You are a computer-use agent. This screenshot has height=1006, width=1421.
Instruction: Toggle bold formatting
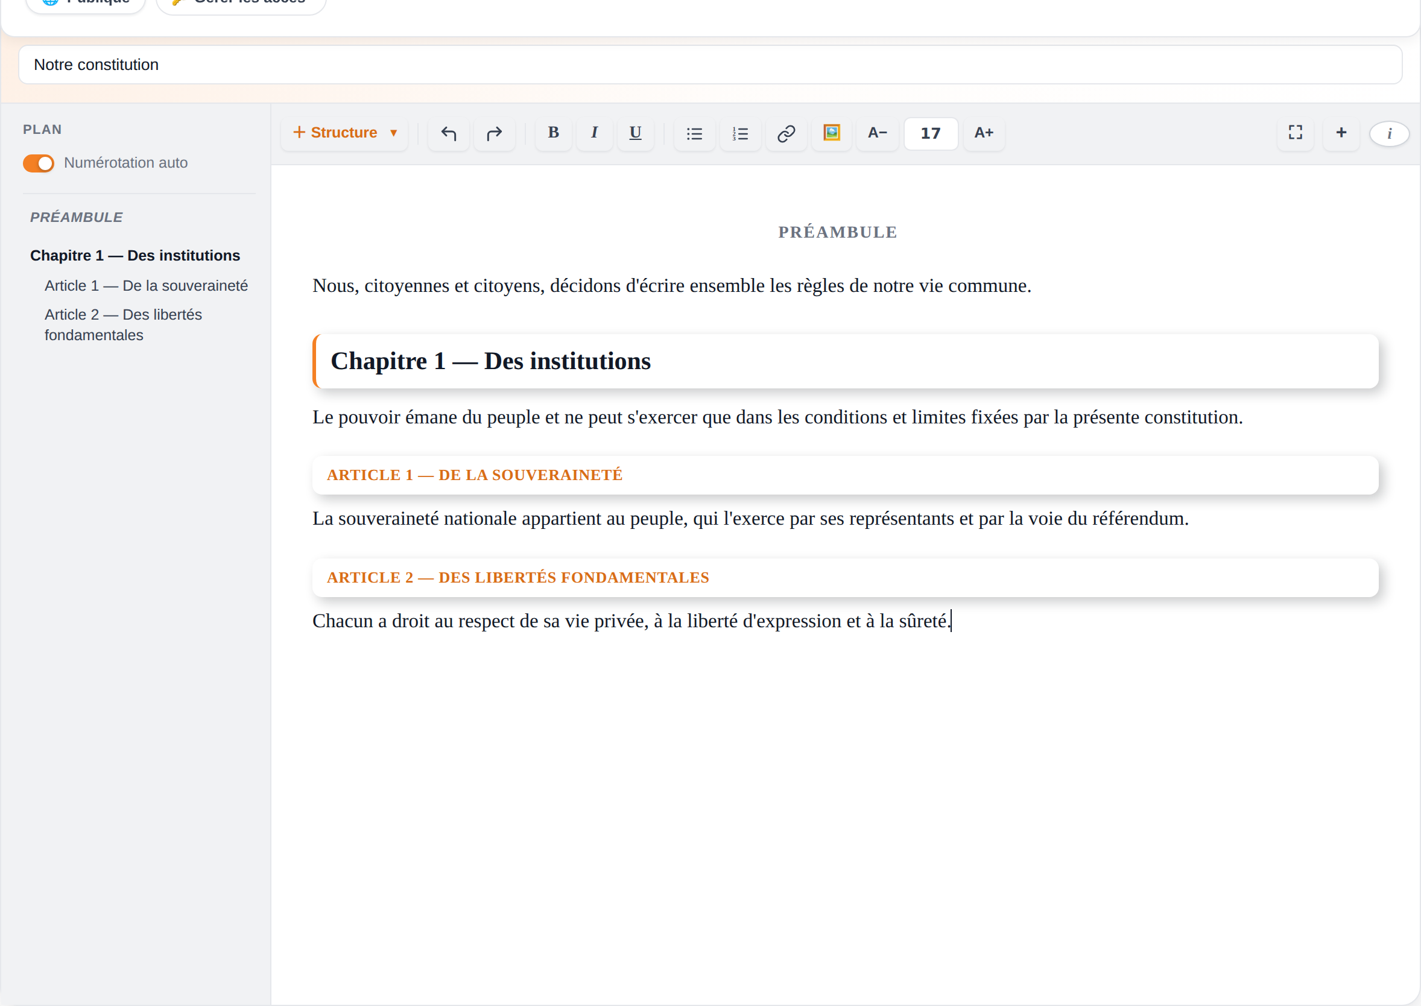[x=553, y=133]
